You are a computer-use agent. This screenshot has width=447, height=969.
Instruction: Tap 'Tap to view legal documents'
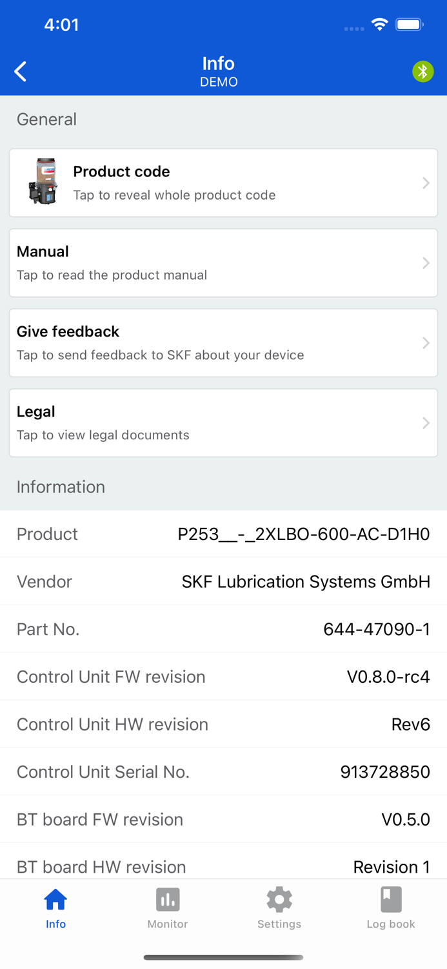tap(103, 435)
